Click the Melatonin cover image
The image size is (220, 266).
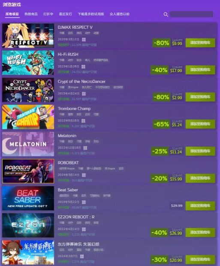click(x=28, y=144)
